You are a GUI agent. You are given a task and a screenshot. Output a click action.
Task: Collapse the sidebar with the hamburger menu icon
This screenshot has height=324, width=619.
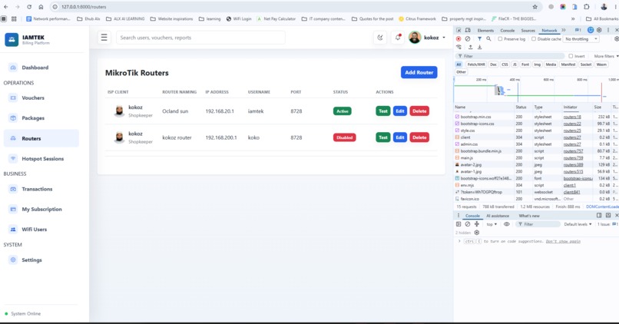point(104,38)
